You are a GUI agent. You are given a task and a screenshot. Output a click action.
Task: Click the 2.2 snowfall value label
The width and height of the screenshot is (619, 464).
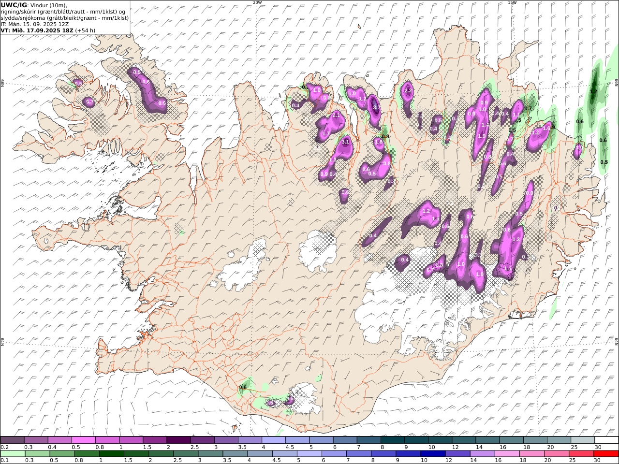click(x=408, y=90)
